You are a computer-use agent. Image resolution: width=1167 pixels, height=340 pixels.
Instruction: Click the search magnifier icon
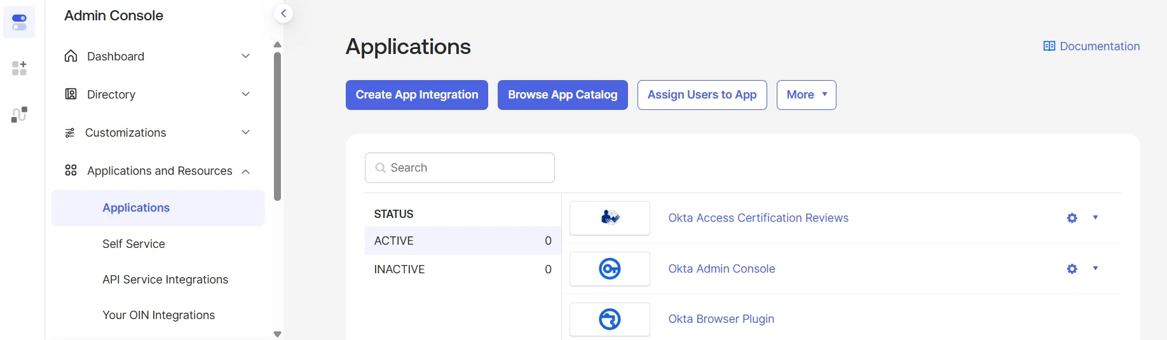click(381, 168)
